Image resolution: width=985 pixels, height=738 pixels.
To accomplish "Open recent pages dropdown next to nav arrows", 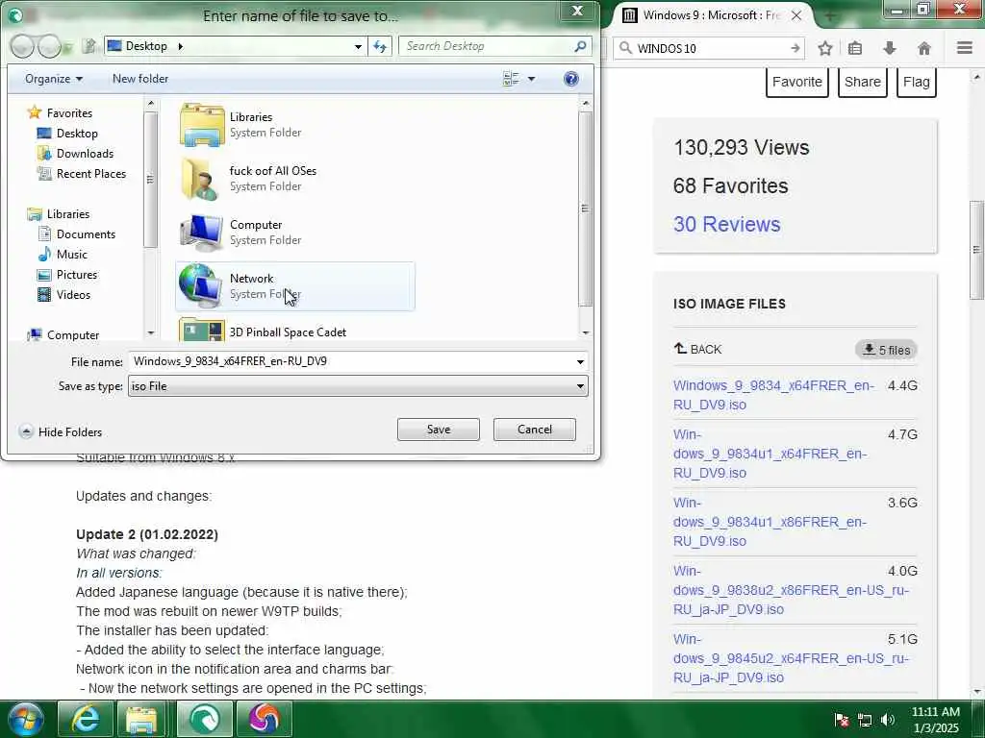I will click(67, 47).
